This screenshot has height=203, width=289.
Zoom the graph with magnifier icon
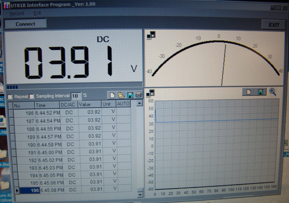273,92
